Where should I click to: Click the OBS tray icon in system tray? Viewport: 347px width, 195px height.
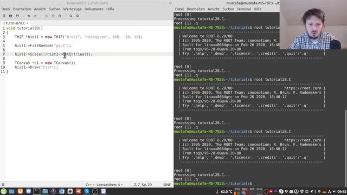coord(266,191)
